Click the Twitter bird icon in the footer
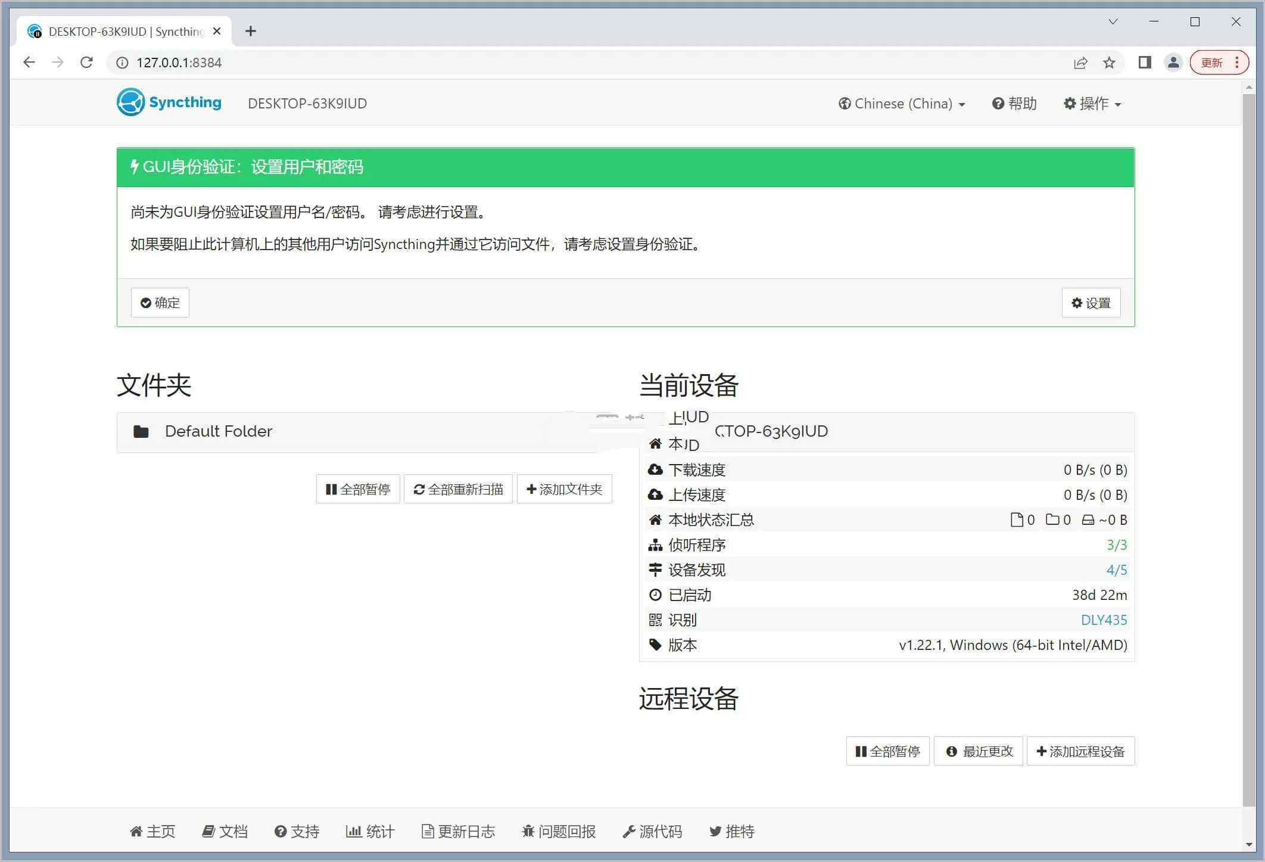 coord(715,831)
